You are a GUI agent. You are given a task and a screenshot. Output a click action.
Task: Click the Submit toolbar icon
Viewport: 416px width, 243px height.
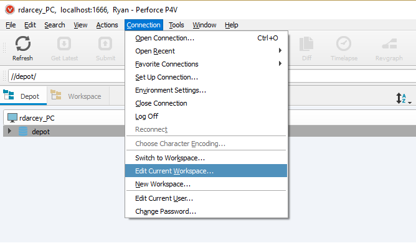coord(105,44)
